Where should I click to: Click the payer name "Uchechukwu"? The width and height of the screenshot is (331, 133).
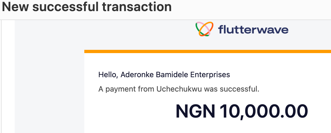pos(179,89)
